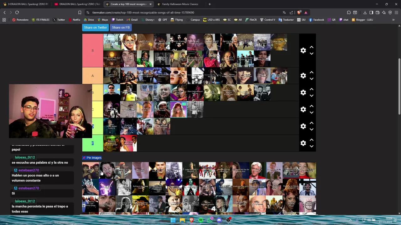Viewport: 401px width, 225px height.
Task: Open Brave Shields lion icon
Action: (299, 12)
